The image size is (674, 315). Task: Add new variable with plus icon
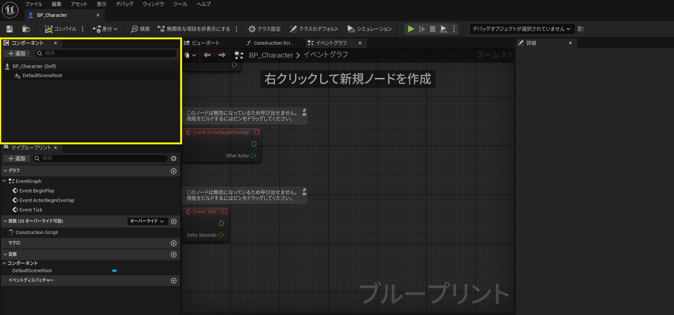pyautogui.click(x=174, y=255)
